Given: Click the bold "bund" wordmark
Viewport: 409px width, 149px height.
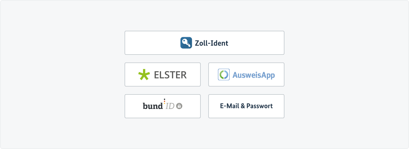Looking at the screenshot, I should [x=153, y=106].
